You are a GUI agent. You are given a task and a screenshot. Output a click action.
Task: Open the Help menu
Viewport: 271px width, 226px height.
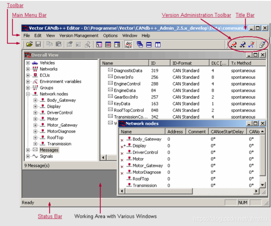pos(146,35)
